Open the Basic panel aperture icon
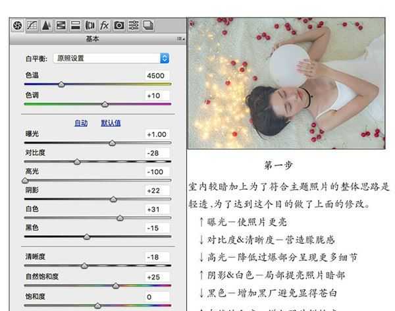395x311 pixels. 18,25
